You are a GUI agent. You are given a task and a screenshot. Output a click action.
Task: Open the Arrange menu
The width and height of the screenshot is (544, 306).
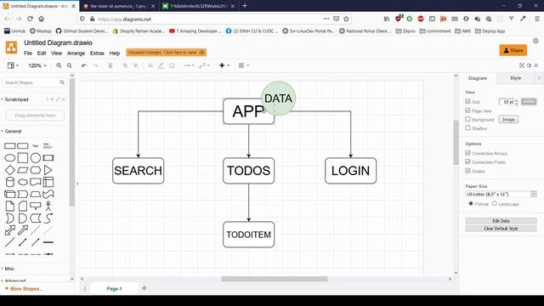(x=76, y=54)
